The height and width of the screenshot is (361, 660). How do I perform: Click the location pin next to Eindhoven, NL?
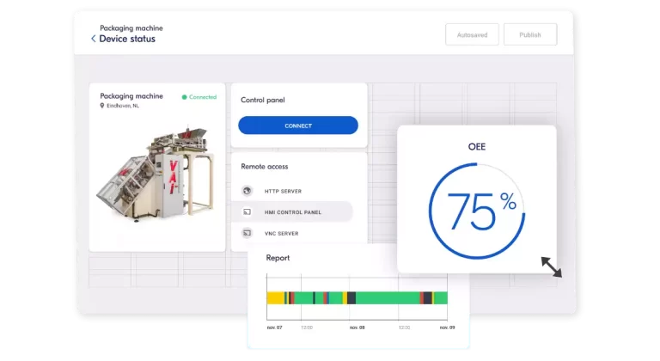102,106
